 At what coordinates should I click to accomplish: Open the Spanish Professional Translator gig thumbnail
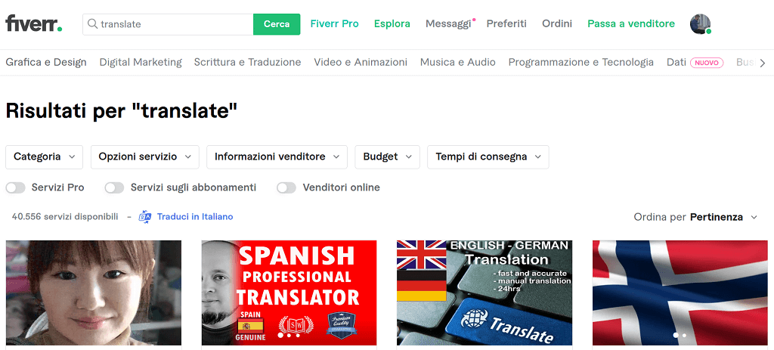coord(289,293)
